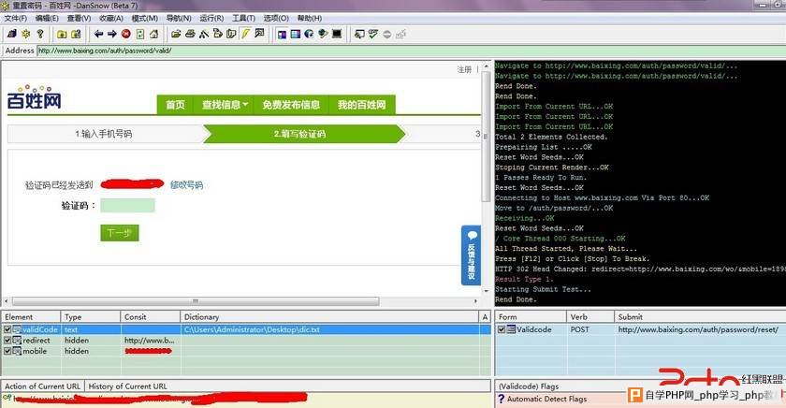Image resolution: width=786 pixels, height=408 pixels.
Task: Click the question mark Automatic Detect Flags icon
Action: (x=501, y=399)
